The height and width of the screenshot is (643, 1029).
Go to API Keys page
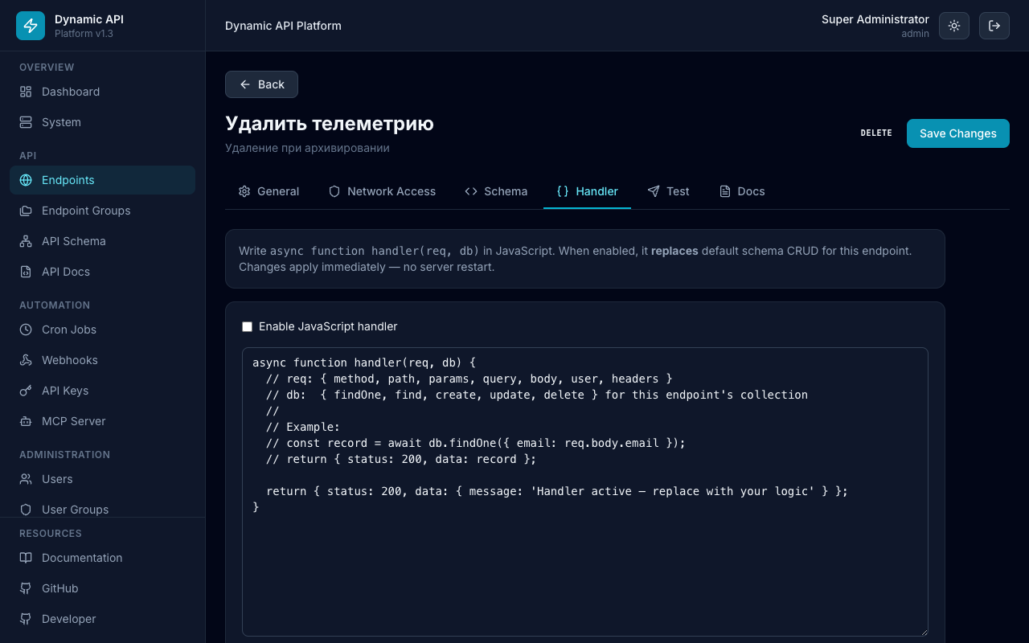coord(102,391)
